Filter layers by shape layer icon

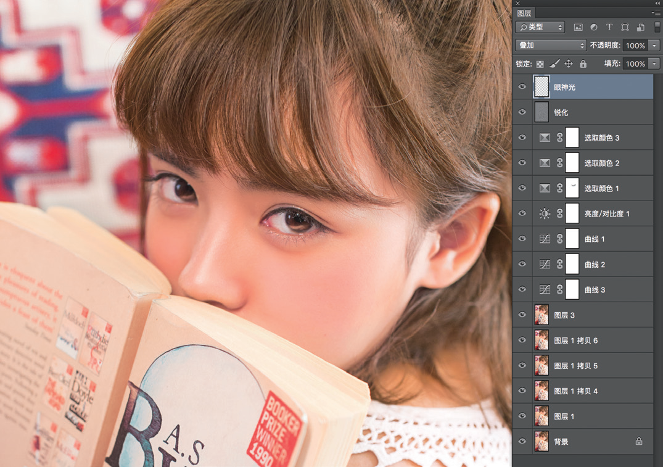tap(625, 28)
